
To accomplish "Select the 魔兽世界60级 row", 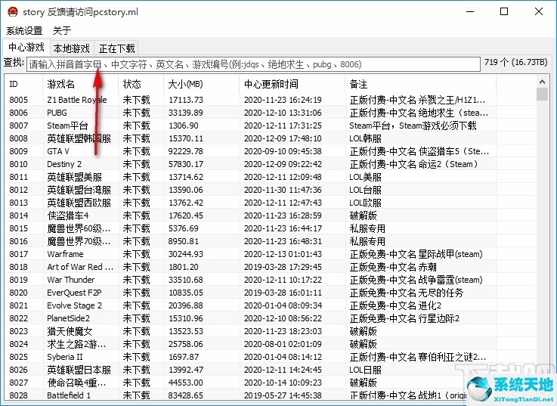I will [x=271, y=228].
